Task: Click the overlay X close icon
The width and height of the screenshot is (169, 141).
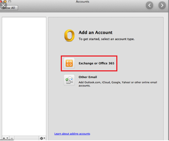Action: 4,5
